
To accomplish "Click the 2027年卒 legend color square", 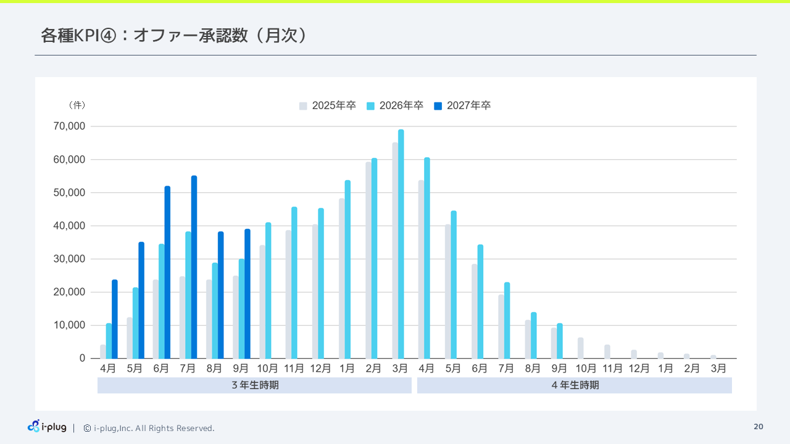I will [x=438, y=105].
